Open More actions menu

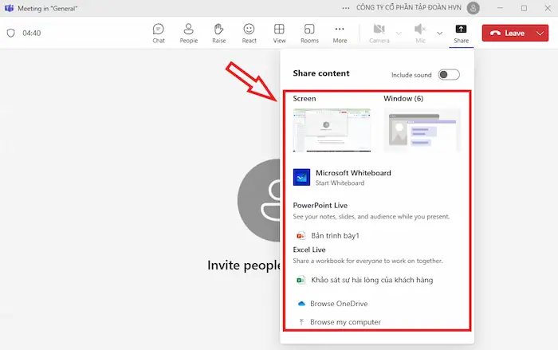340,33
